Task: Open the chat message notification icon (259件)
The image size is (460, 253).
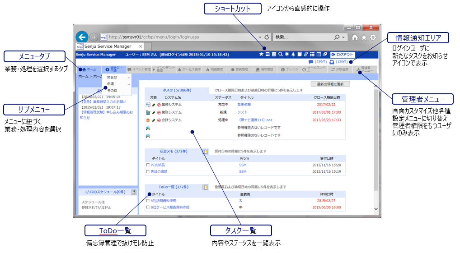Action: coord(311,62)
